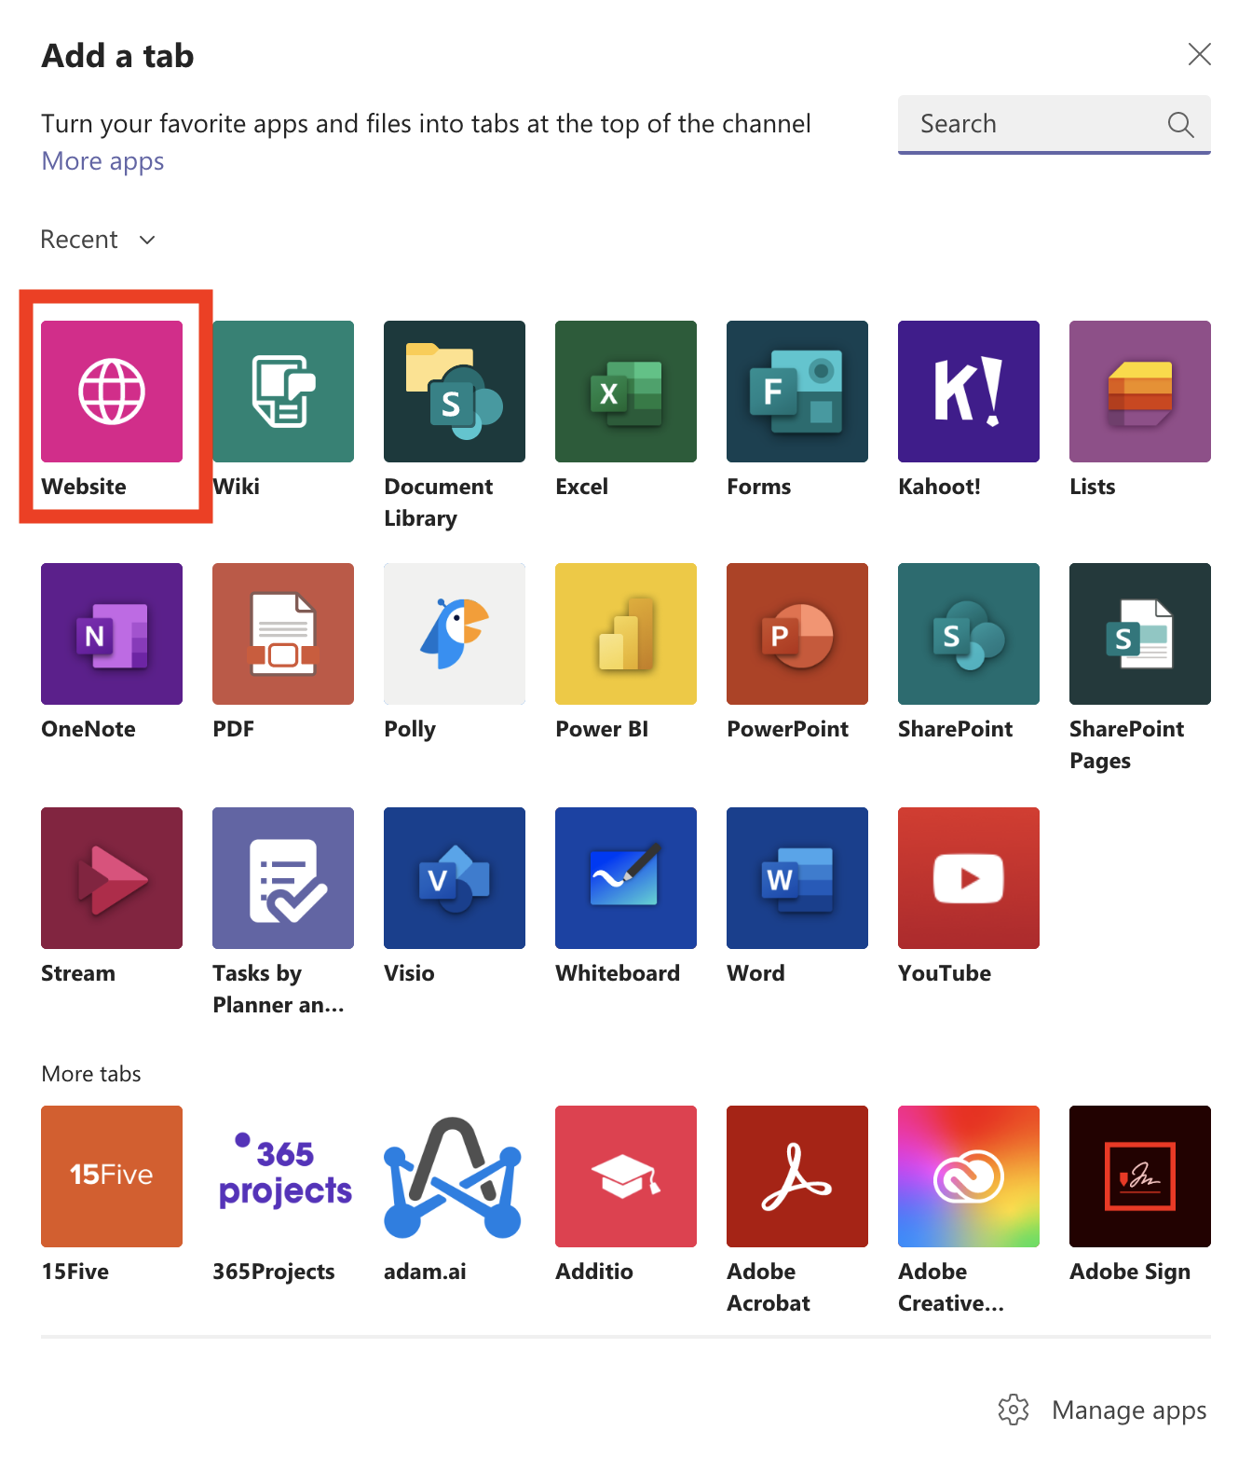Choose the OneNote app tile
This screenshot has width=1252, height=1458.
click(112, 634)
